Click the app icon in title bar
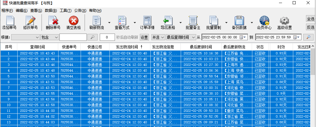Viewport: 316px width, 127px height. pos(5,3)
